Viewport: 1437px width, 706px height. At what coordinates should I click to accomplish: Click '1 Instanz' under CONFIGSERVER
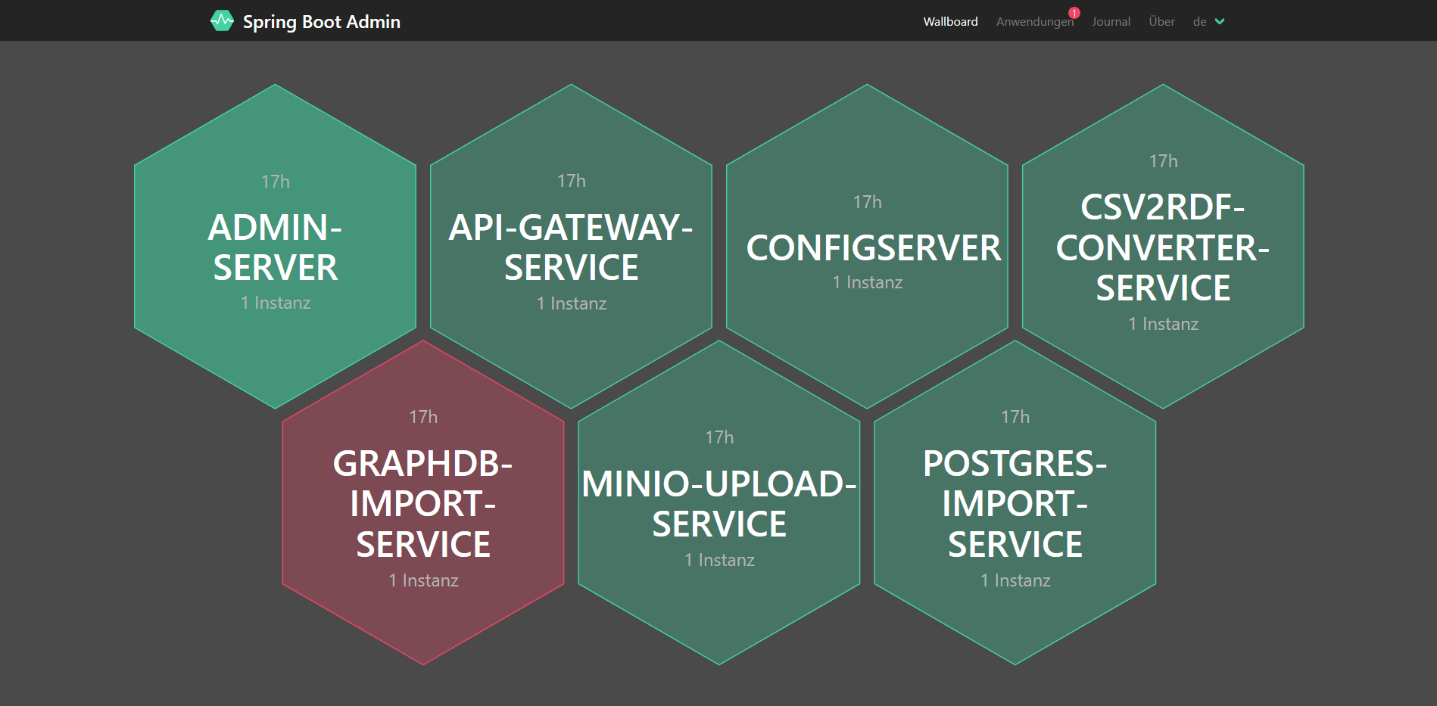click(x=868, y=282)
